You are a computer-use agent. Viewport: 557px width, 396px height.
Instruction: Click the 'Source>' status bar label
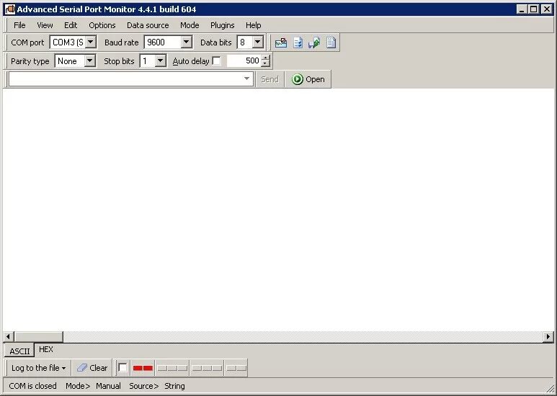(x=144, y=386)
